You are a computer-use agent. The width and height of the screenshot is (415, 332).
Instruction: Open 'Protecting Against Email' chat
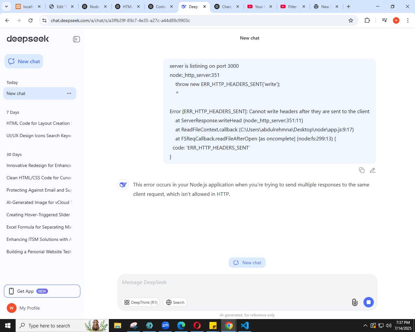click(39, 190)
